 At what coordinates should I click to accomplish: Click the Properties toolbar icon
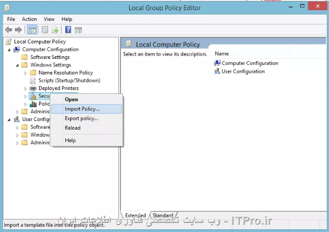click(45, 30)
